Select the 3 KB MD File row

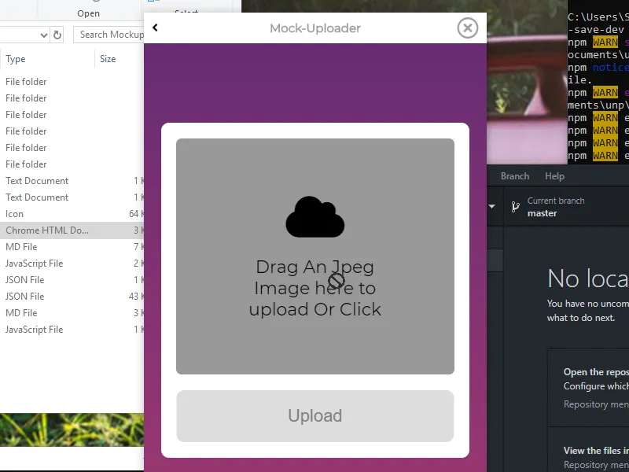[72, 312]
